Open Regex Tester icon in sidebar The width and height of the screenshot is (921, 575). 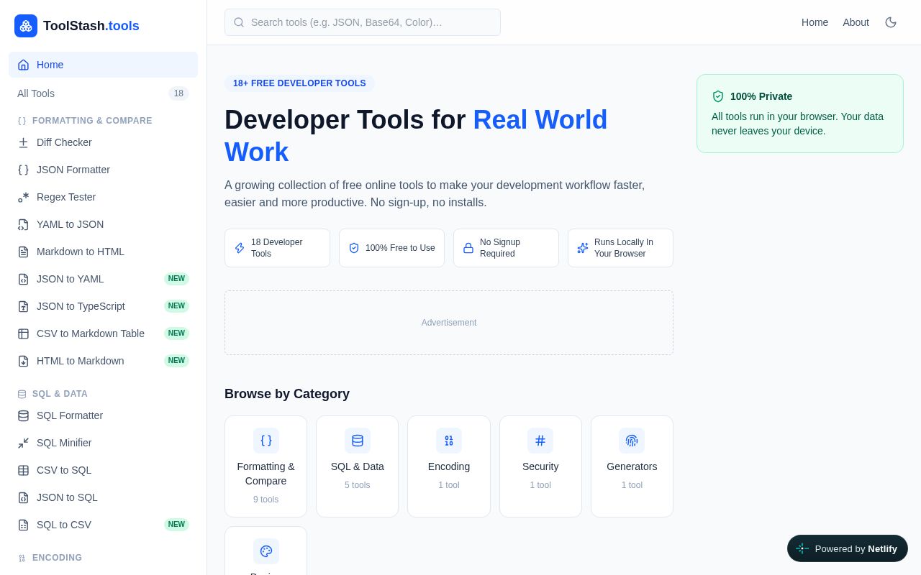tap(23, 197)
